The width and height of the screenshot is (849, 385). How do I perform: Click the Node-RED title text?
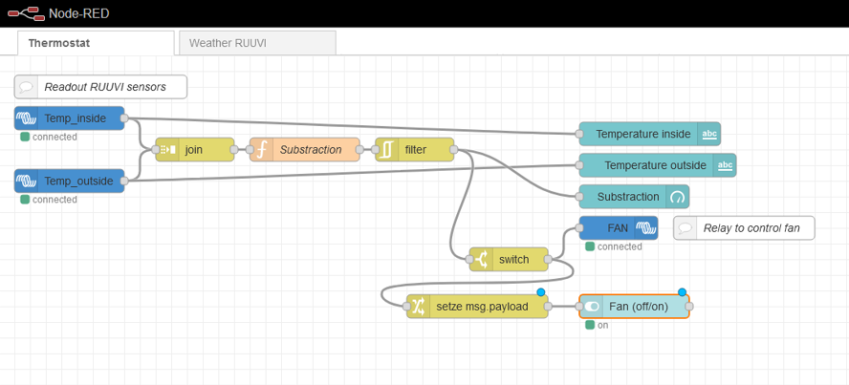(x=79, y=13)
